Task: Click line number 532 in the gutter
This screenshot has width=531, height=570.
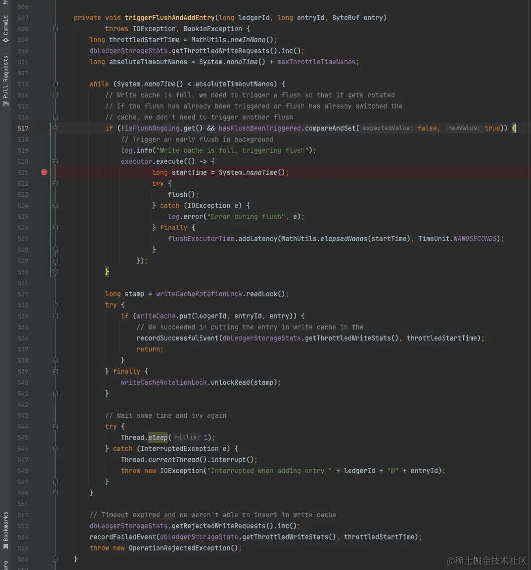Action: pyautogui.click(x=23, y=294)
